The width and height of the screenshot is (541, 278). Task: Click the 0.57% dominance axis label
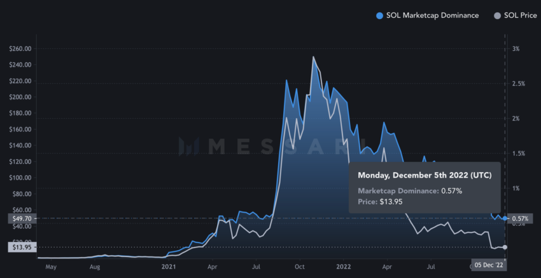pyautogui.click(x=519, y=218)
